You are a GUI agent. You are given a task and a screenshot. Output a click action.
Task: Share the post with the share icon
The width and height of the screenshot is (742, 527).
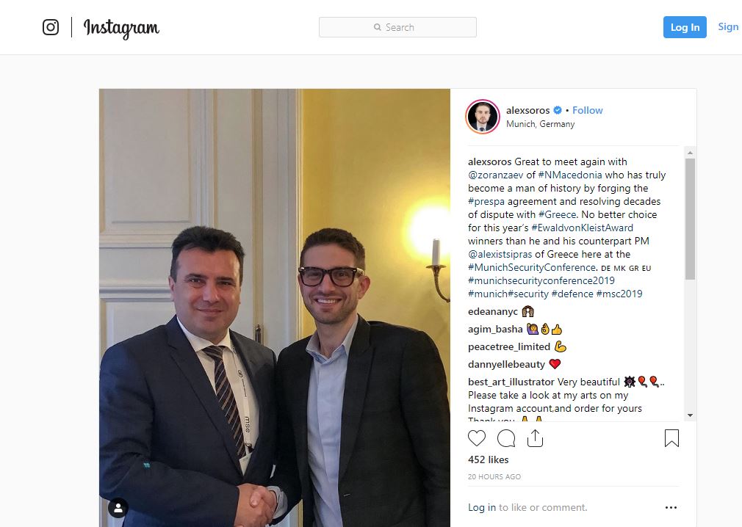[x=536, y=438]
